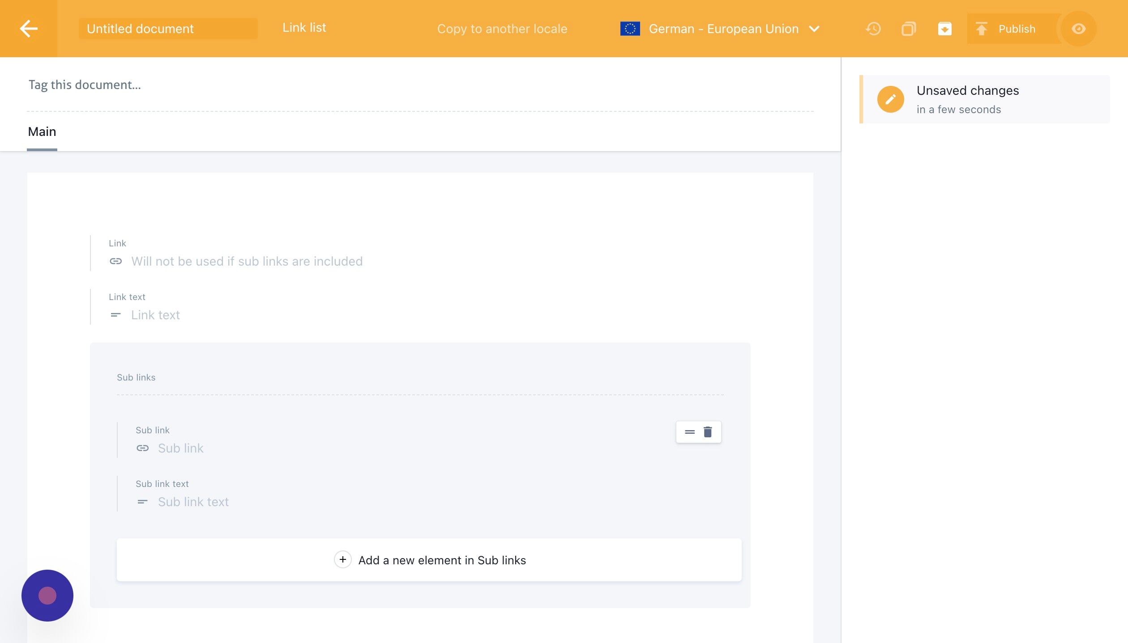Click Copy to another locale

502,29
